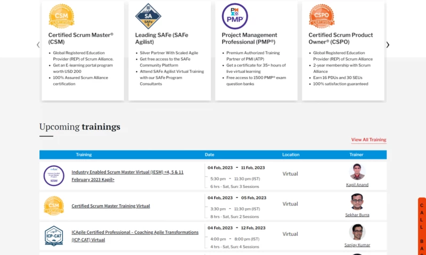The height and width of the screenshot is (255, 426).
Task: Open ICAgile Certified Professional Coaching training link
Action: tap(135, 236)
